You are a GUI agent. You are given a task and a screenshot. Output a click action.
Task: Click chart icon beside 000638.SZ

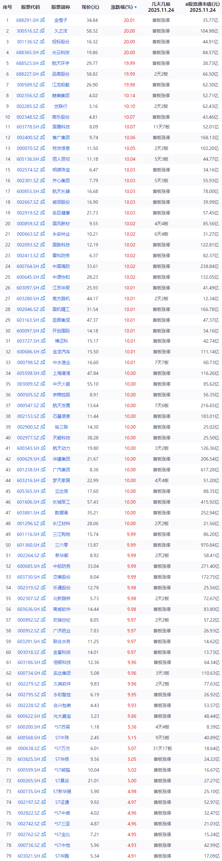click(43, 748)
